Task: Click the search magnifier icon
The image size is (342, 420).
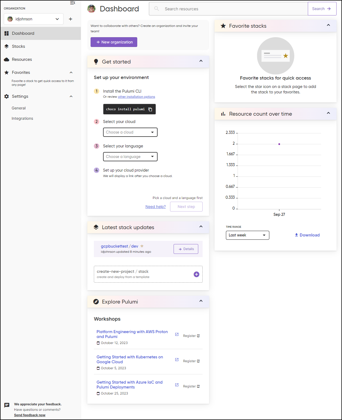Action: coord(156,9)
